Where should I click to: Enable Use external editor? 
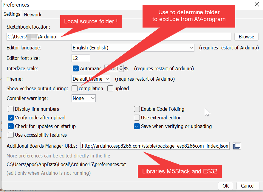pos(137,118)
